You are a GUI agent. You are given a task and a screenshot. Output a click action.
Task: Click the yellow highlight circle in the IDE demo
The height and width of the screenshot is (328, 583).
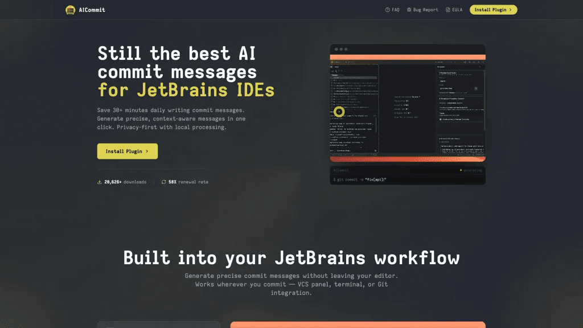point(339,112)
